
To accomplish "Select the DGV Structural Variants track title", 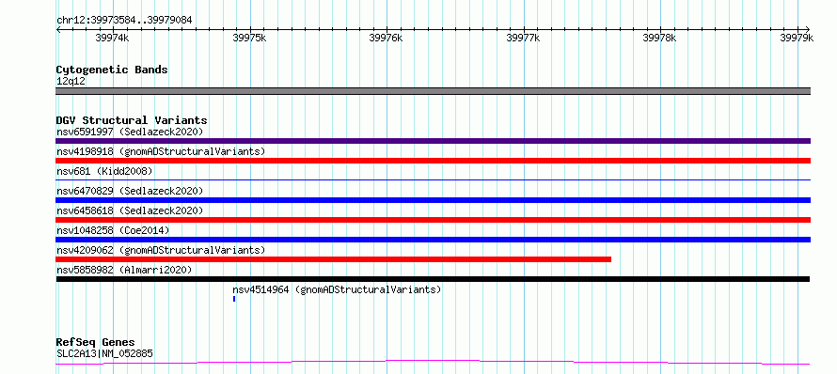I will point(132,120).
